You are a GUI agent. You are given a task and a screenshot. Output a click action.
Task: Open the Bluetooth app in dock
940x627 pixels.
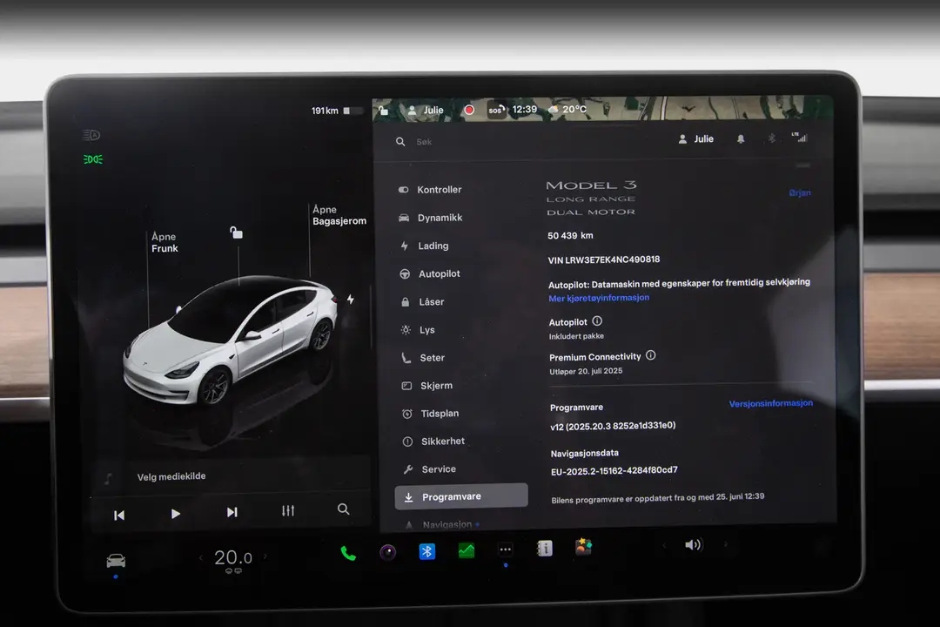(426, 551)
